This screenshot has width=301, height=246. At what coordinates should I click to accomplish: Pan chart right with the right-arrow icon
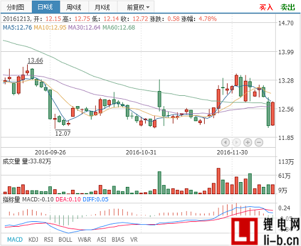point(237,142)
